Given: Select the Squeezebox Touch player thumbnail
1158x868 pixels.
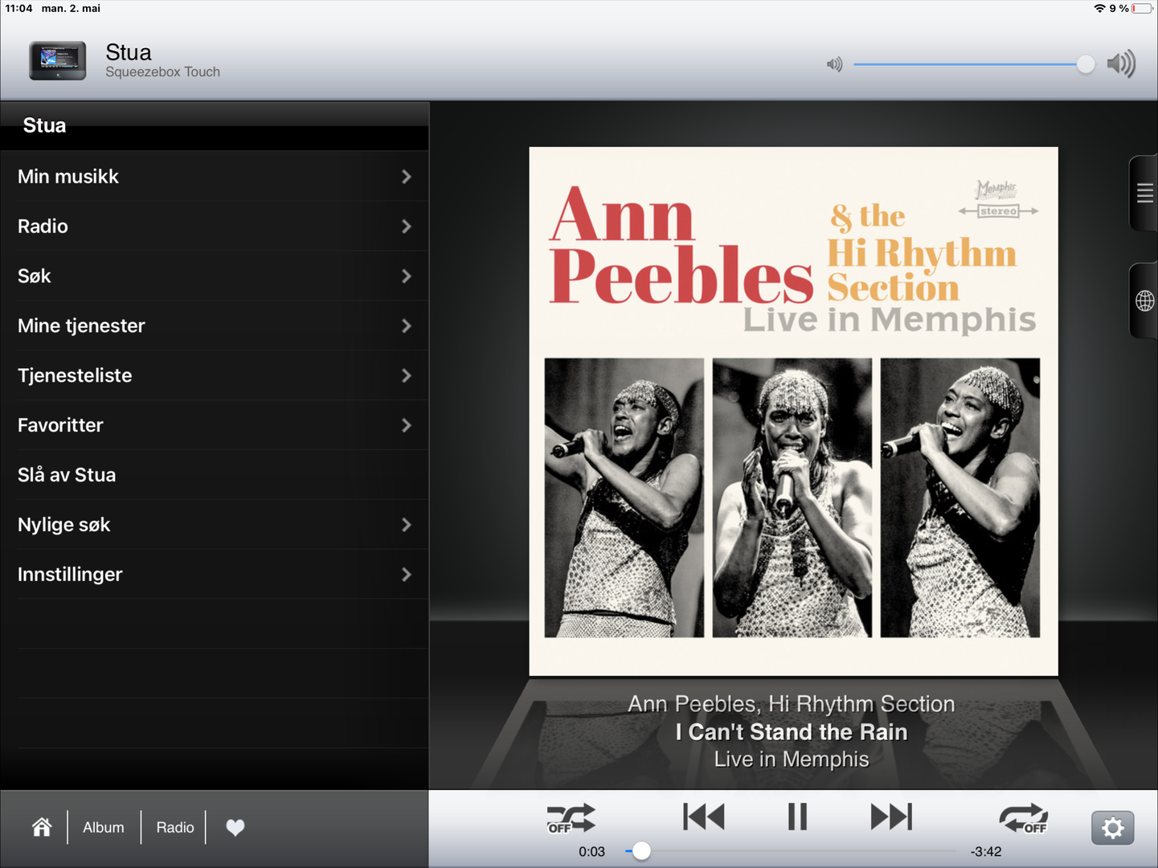Looking at the screenshot, I should (58, 60).
